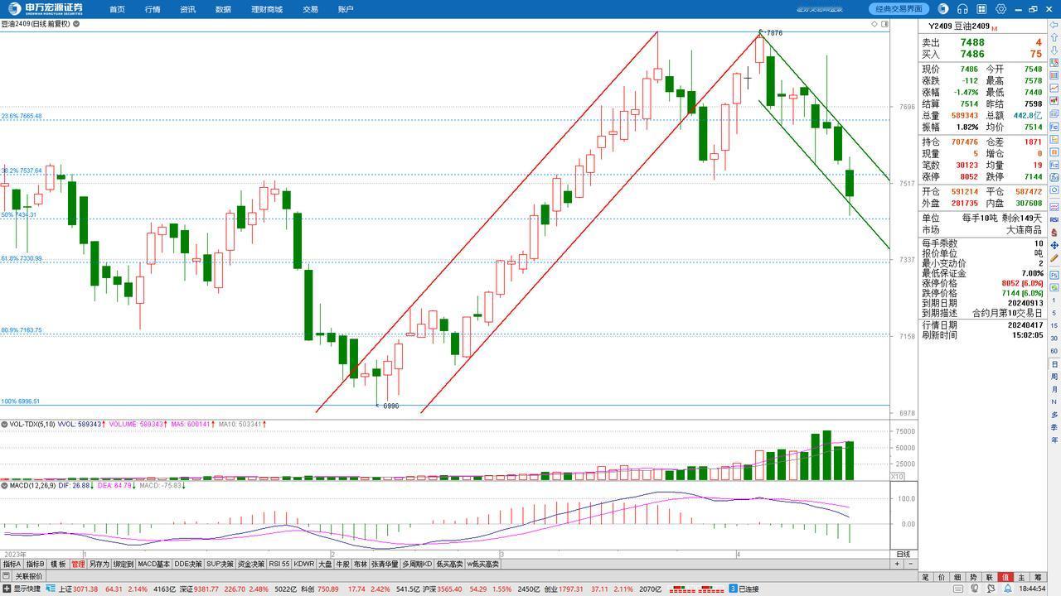Click the 值 tab in quote panel
Viewport: 1061px width, 596px height.
(1005, 577)
